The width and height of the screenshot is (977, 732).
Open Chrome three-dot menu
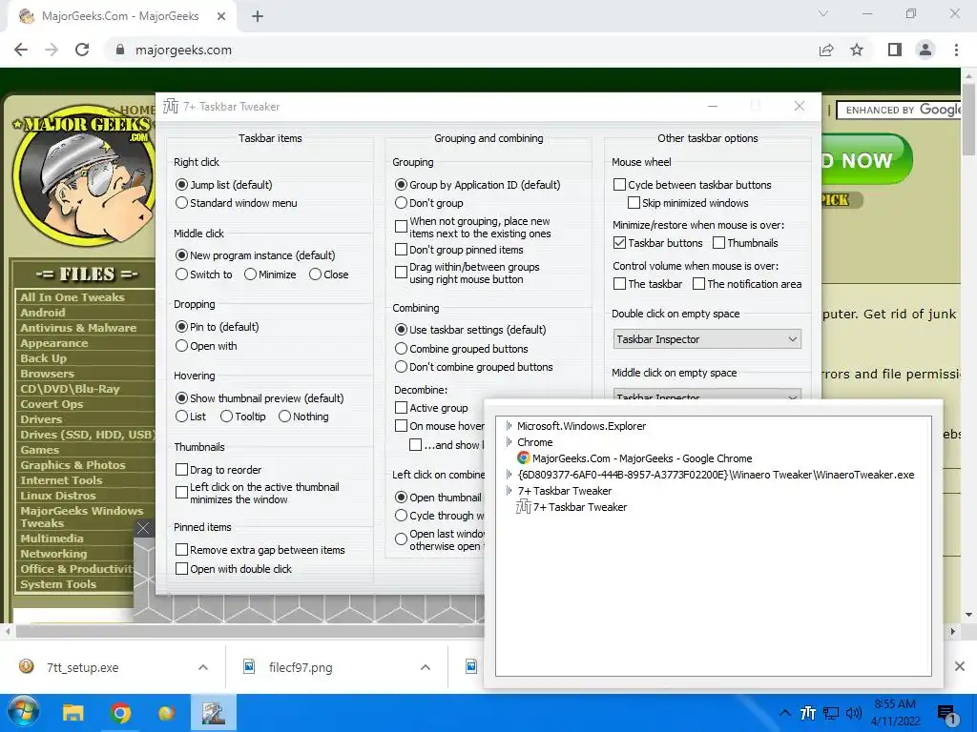956,50
